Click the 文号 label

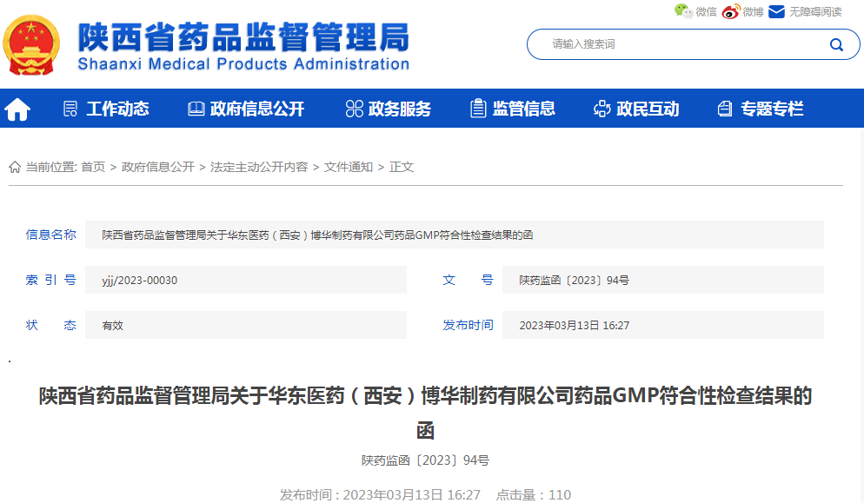(x=468, y=280)
